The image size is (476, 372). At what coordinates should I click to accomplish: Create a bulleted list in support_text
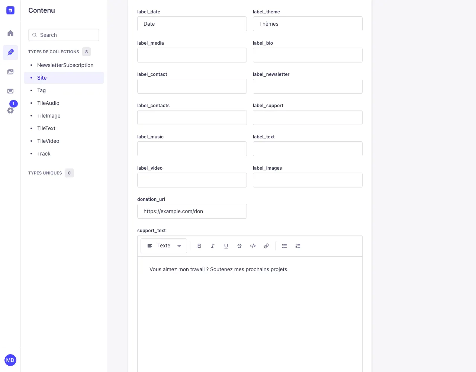pos(284,246)
